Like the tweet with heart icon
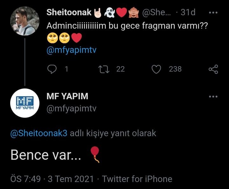 point(156,69)
